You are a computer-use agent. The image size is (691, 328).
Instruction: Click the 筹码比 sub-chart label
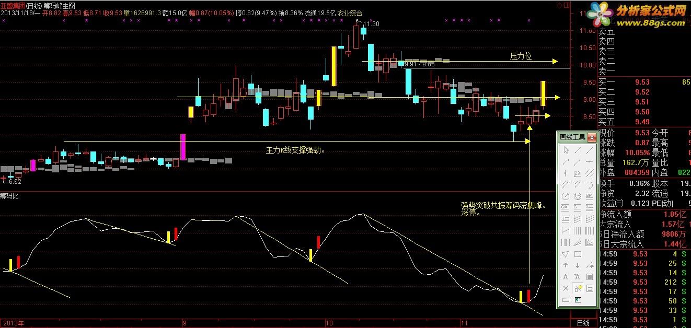(9, 196)
